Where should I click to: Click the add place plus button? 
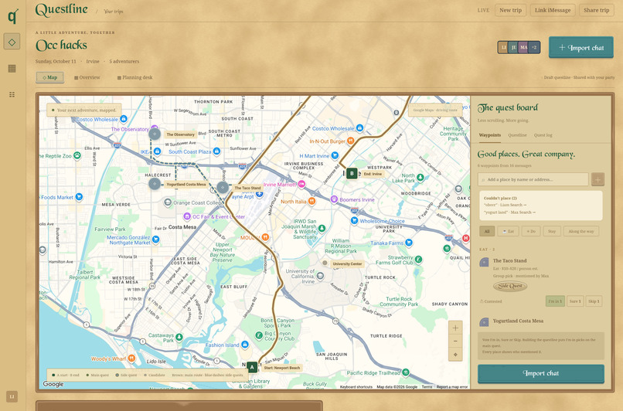pyautogui.click(x=597, y=179)
